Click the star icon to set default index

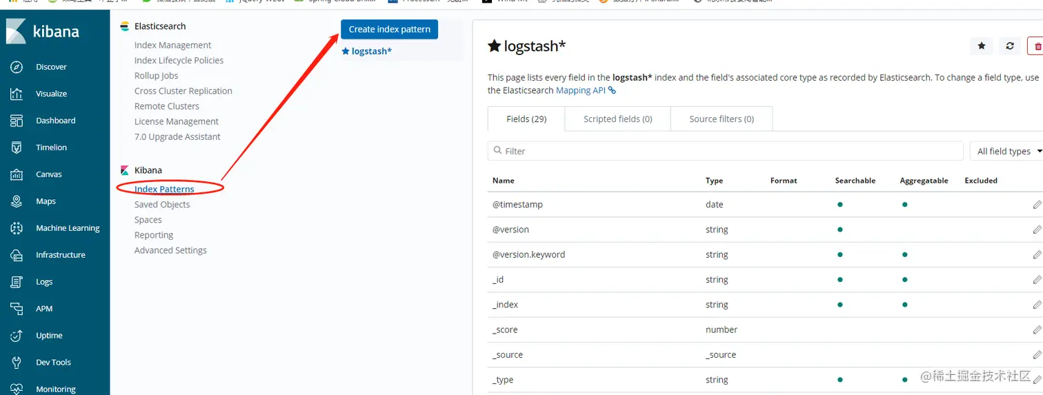pyautogui.click(x=981, y=46)
